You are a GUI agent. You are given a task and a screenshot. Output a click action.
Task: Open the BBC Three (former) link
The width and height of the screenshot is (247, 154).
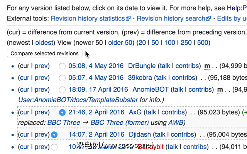point(115,123)
